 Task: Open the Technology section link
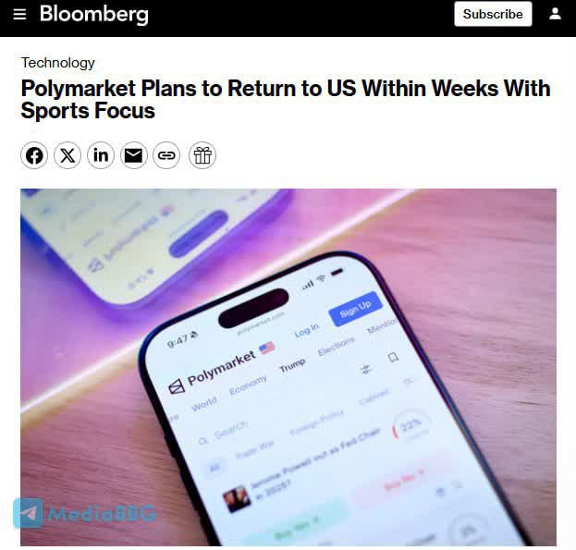point(57,63)
